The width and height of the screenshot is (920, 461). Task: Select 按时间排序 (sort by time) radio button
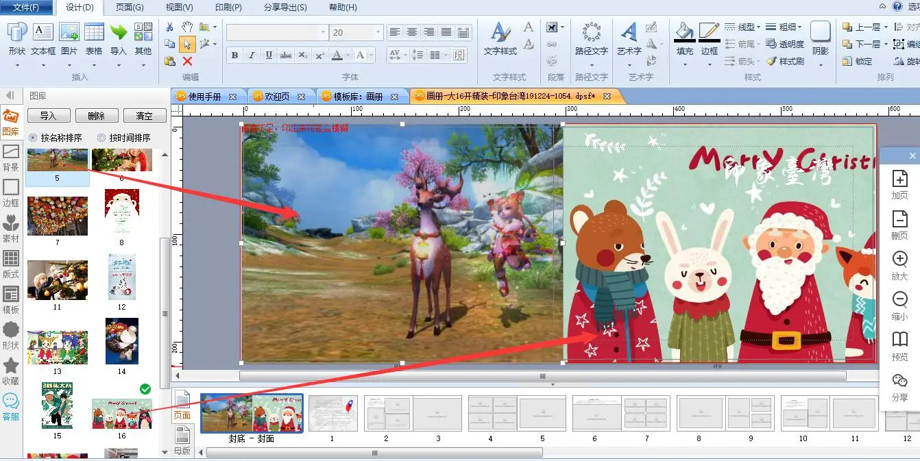click(x=102, y=138)
